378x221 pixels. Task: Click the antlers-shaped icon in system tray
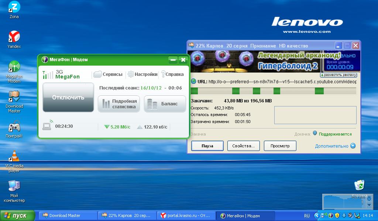point(357,216)
